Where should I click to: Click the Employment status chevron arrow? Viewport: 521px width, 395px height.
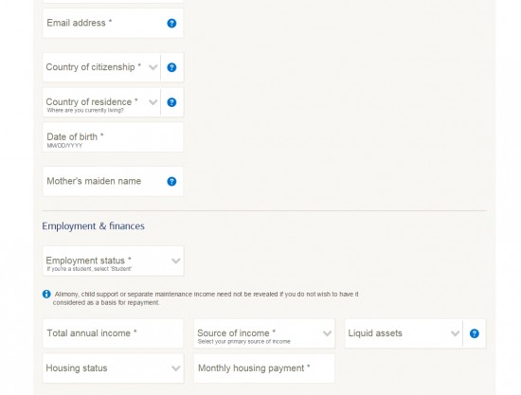tap(176, 261)
